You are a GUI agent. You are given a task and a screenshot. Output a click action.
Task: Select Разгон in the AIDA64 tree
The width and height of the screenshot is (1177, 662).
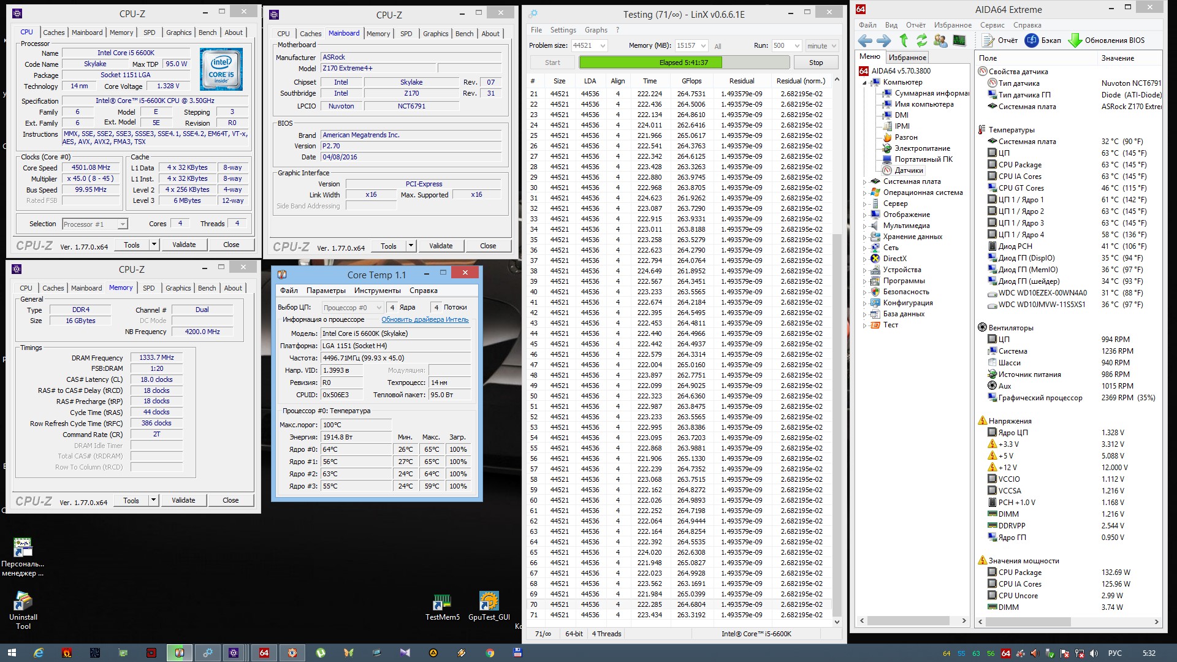point(905,137)
